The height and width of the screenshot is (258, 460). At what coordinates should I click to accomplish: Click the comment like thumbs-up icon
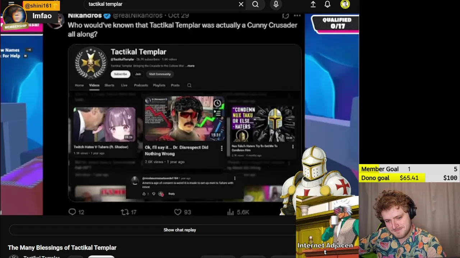click(144, 194)
